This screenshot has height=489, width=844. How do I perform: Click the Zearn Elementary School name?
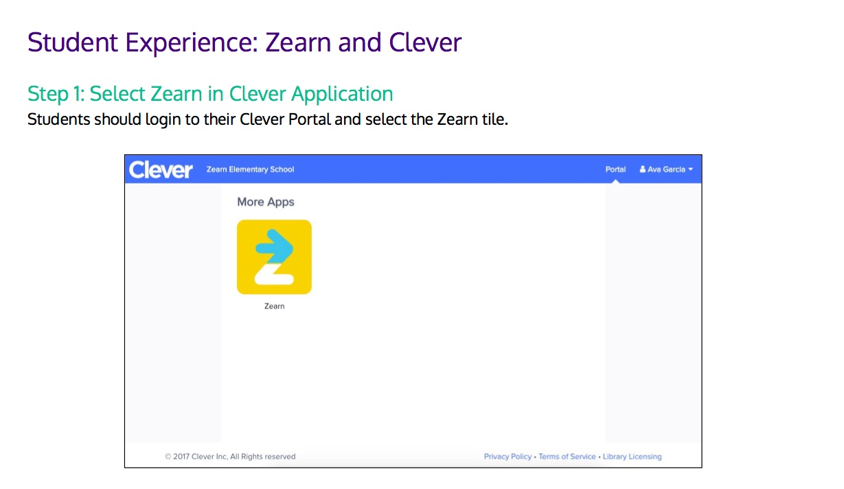pos(250,169)
